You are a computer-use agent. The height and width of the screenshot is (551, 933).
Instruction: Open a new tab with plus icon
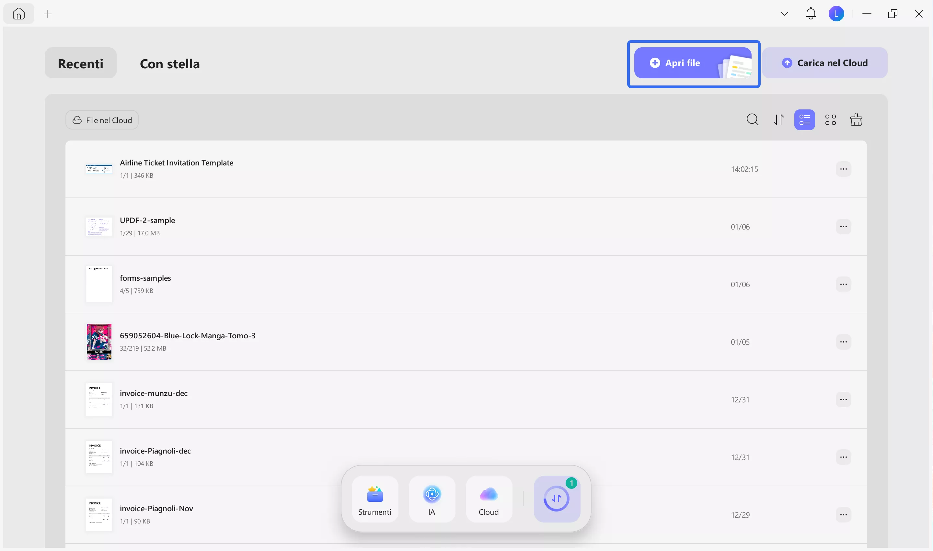click(x=48, y=14)
